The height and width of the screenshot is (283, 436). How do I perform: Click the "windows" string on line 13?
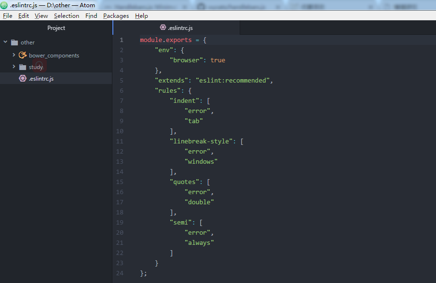coord(201,162)
